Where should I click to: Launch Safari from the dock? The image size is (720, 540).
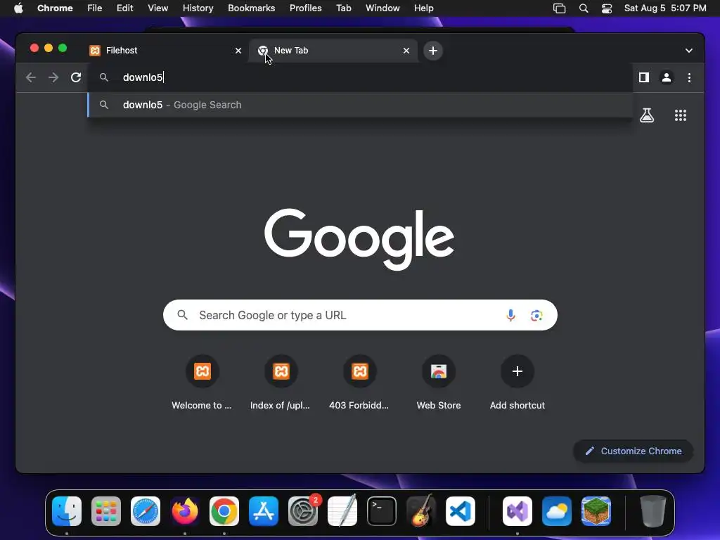146,511
